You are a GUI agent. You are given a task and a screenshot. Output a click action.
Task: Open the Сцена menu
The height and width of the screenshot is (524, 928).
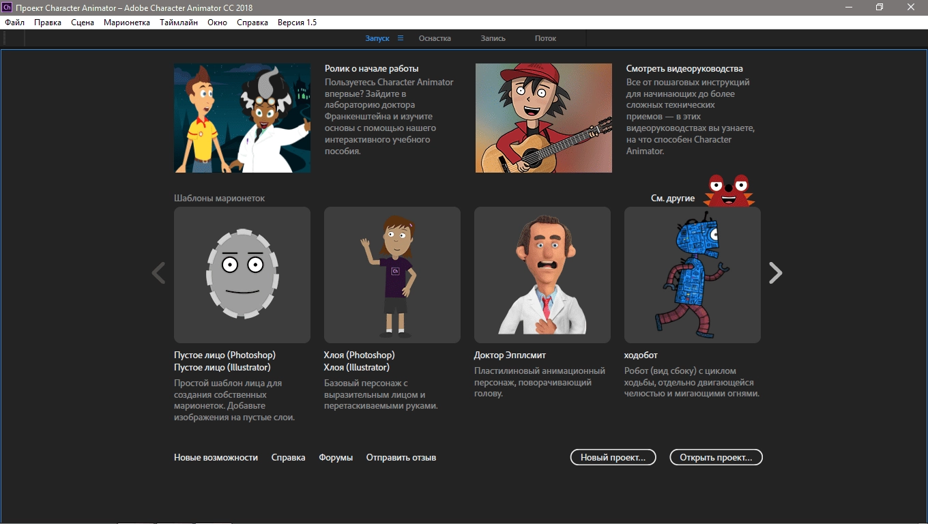click(83, 23)
